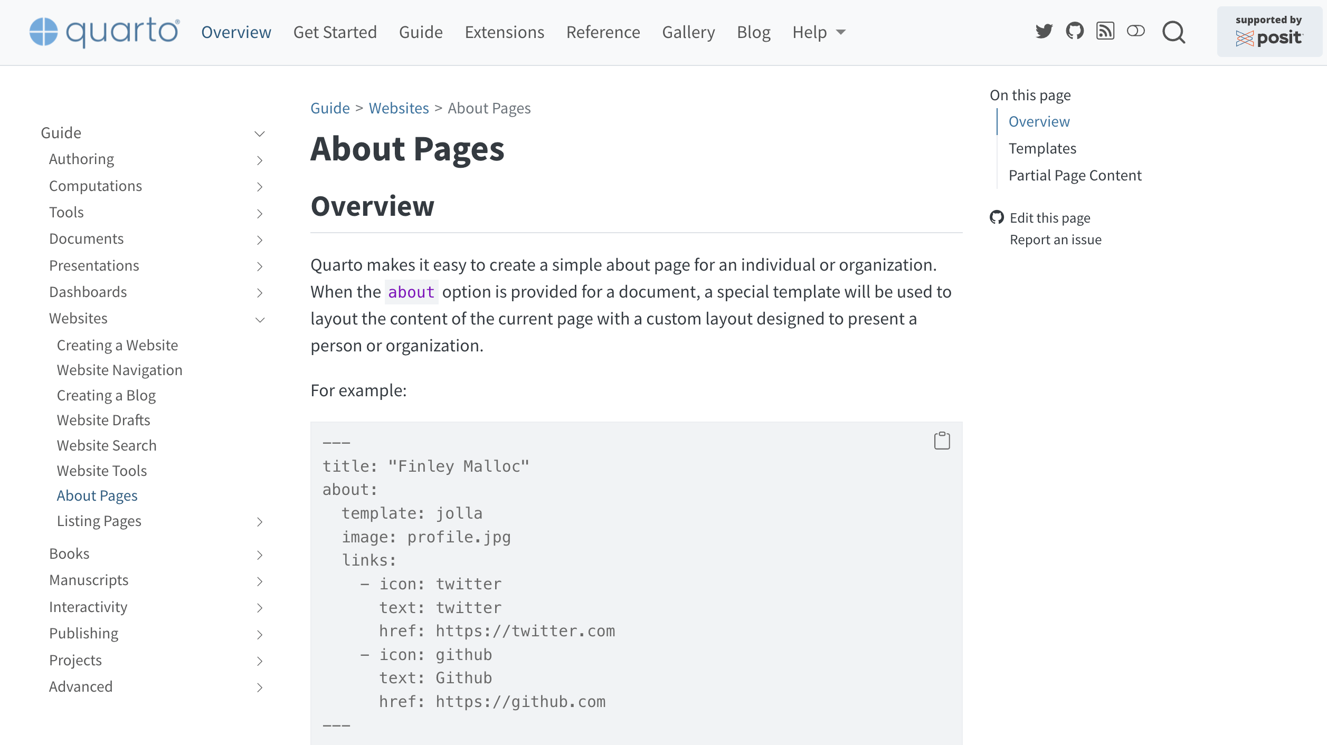
Task: Expand the Authoring sidebar section
Action: (x=259, y=160)
